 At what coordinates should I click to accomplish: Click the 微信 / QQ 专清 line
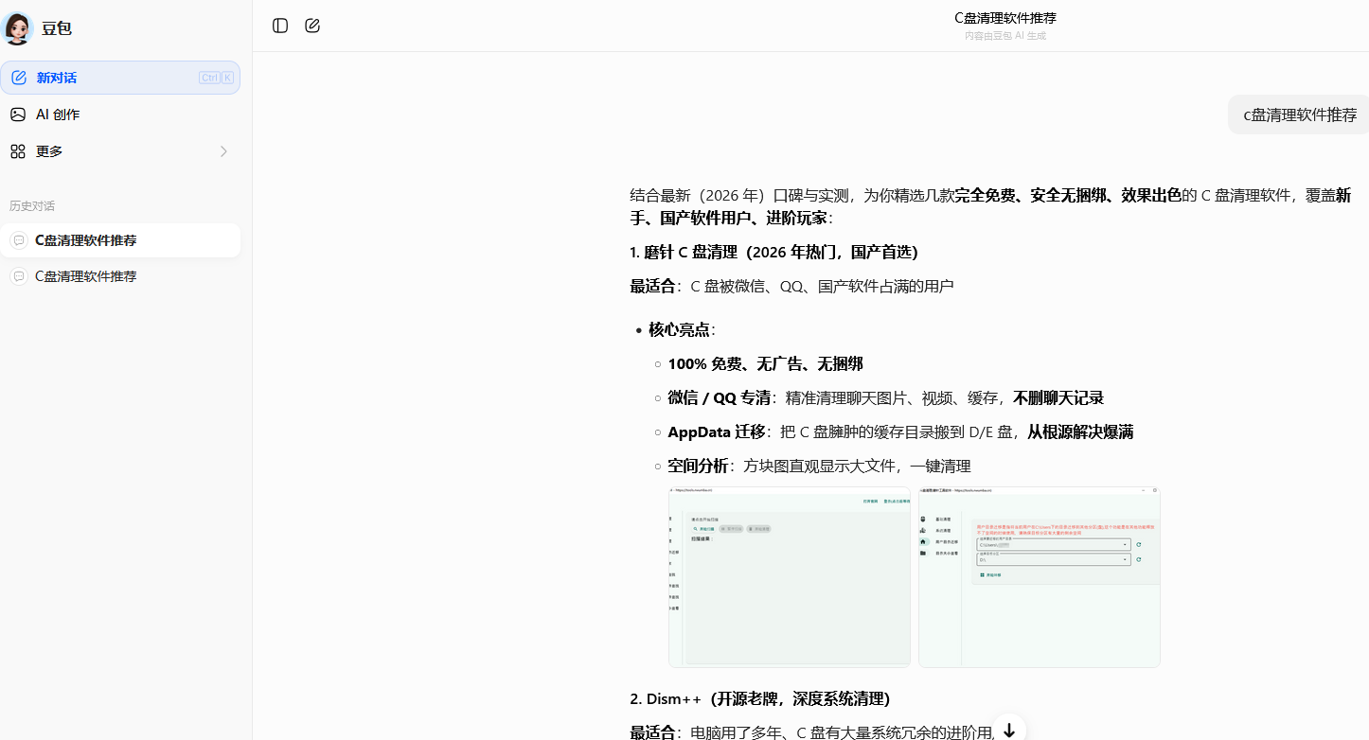coord(885,397)
